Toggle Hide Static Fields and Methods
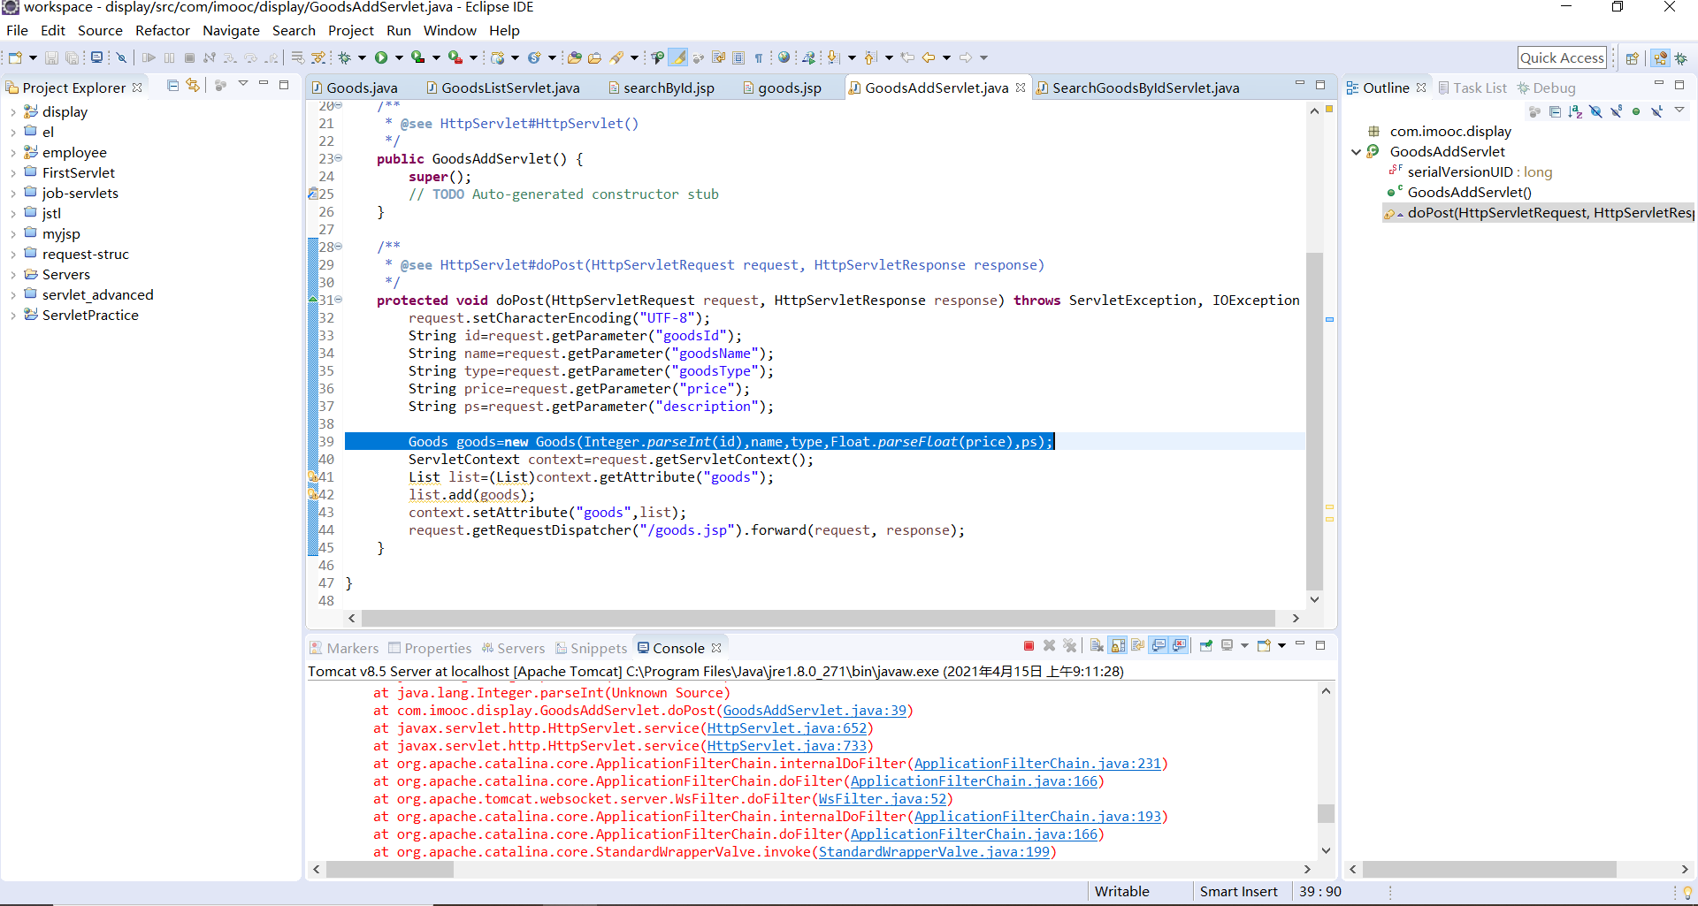Viewport: 1698px width, 906px height. [1616, 111]
